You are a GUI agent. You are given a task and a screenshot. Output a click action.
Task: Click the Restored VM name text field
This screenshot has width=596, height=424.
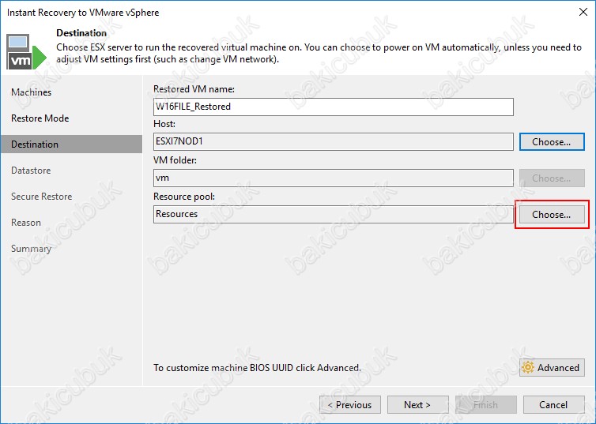(333, 107)
